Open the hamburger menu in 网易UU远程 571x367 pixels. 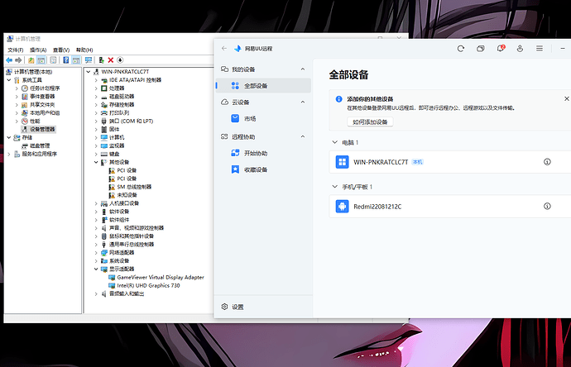pos(540,49)
